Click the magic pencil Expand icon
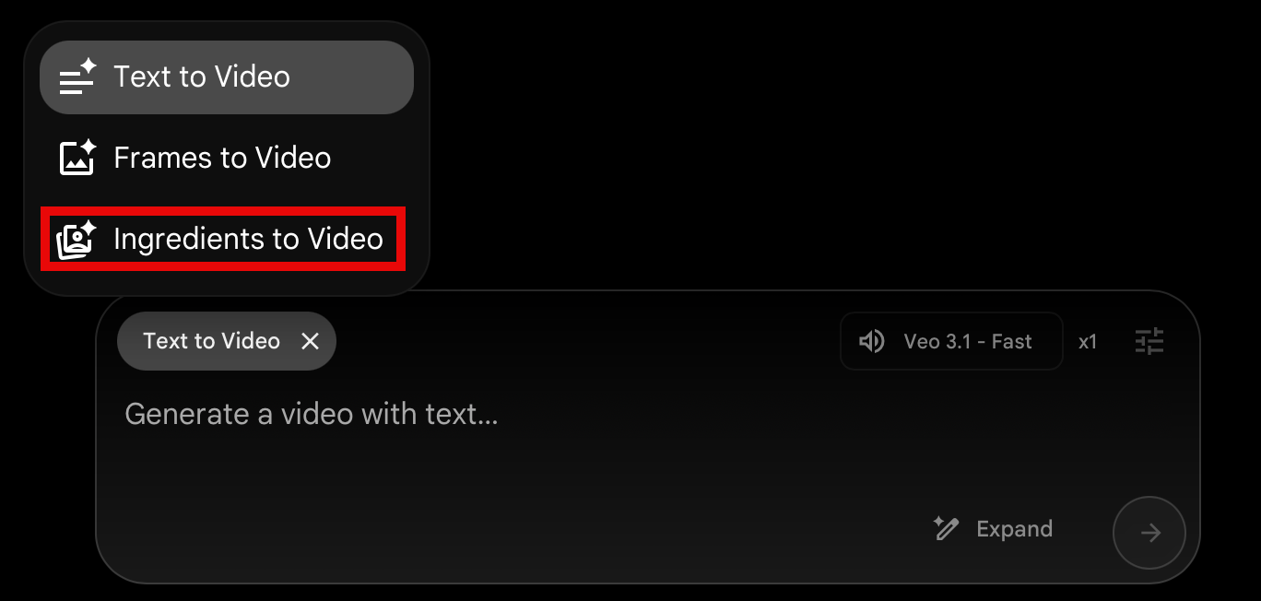Image resolution: width=1261 pixels, height=601 pixels. tap(946, 528)
